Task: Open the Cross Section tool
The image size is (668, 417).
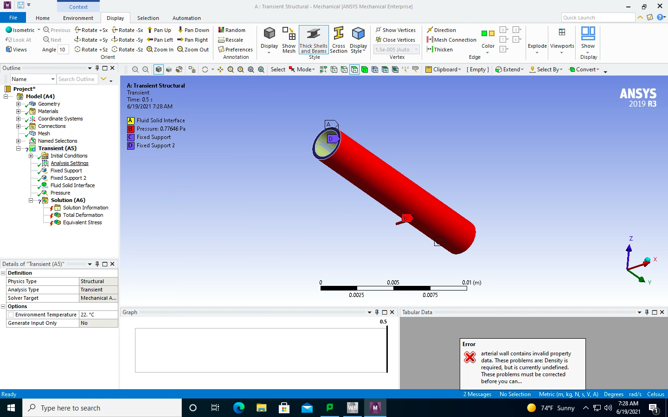Action: (339, 40)
